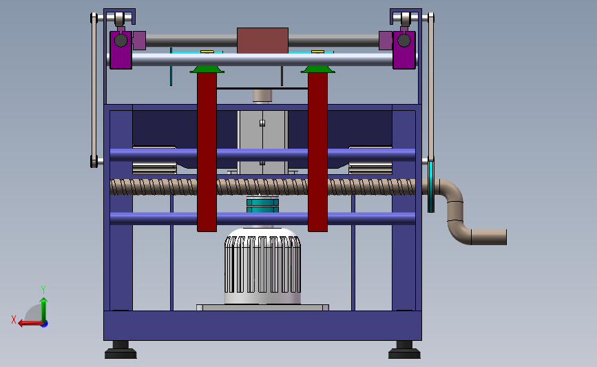
Task: Select the right red vertical column
Action: pos(317,151)
